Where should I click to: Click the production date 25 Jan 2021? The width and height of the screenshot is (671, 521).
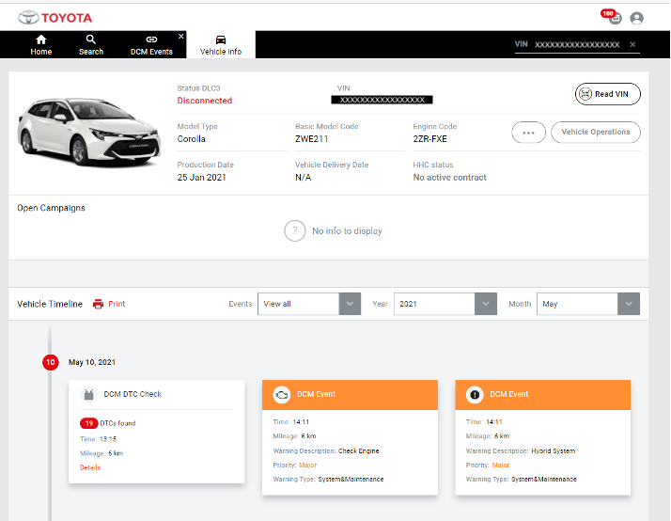pyautogui.click(x=201, y=177)
